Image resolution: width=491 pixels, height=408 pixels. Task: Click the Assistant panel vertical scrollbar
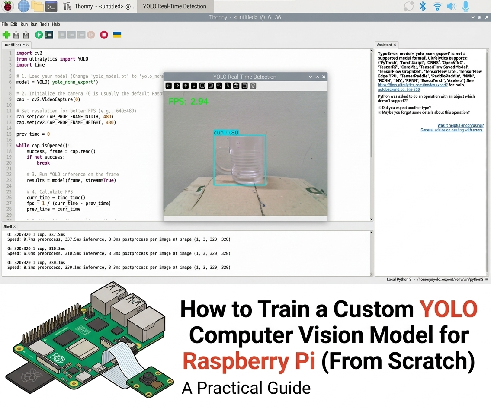[x=487, y=161]
